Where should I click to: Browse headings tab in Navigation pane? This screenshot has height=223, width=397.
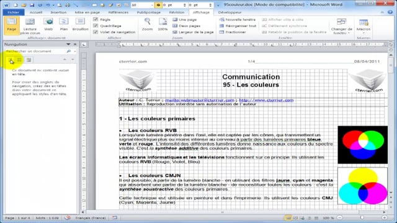(x=11, y=60)
